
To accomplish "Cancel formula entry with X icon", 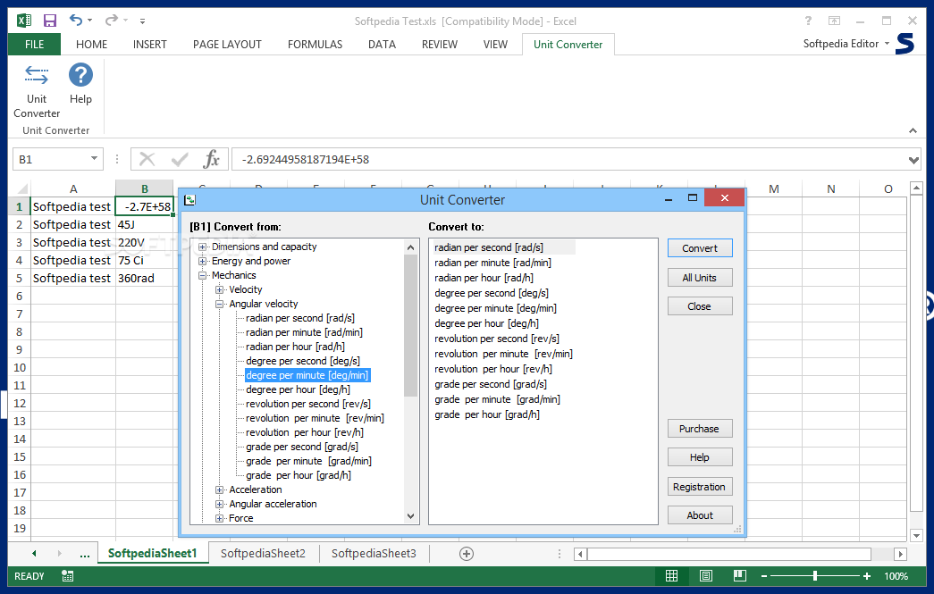I will point(147,159).
